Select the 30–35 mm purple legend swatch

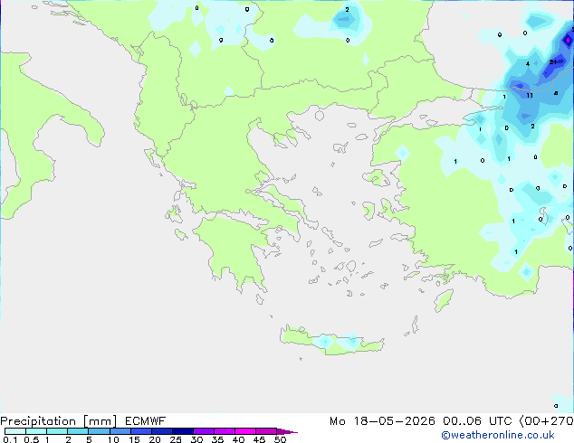[x=204, y=431]
